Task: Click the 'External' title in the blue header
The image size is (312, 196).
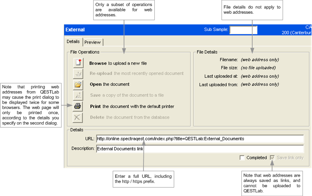Action: pos(75,29)
